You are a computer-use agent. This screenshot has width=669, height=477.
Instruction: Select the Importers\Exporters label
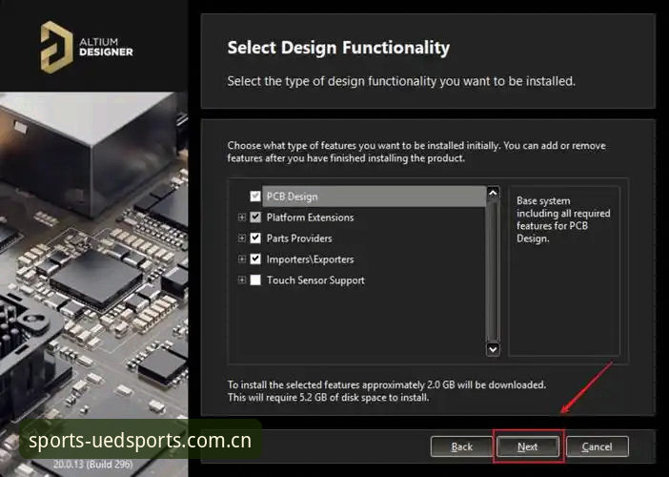tap(310, 259)
